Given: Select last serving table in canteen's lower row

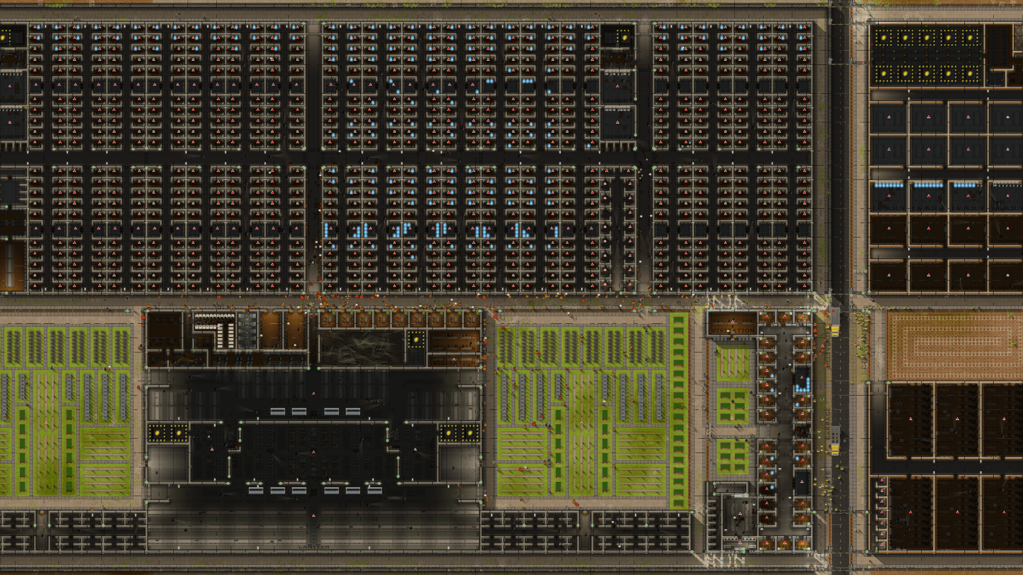Looking at the screenshot, I should (375, 490).
